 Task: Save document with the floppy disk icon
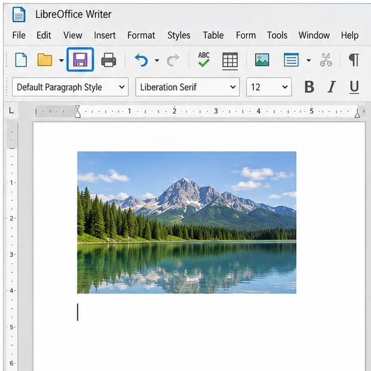(80, 60)
